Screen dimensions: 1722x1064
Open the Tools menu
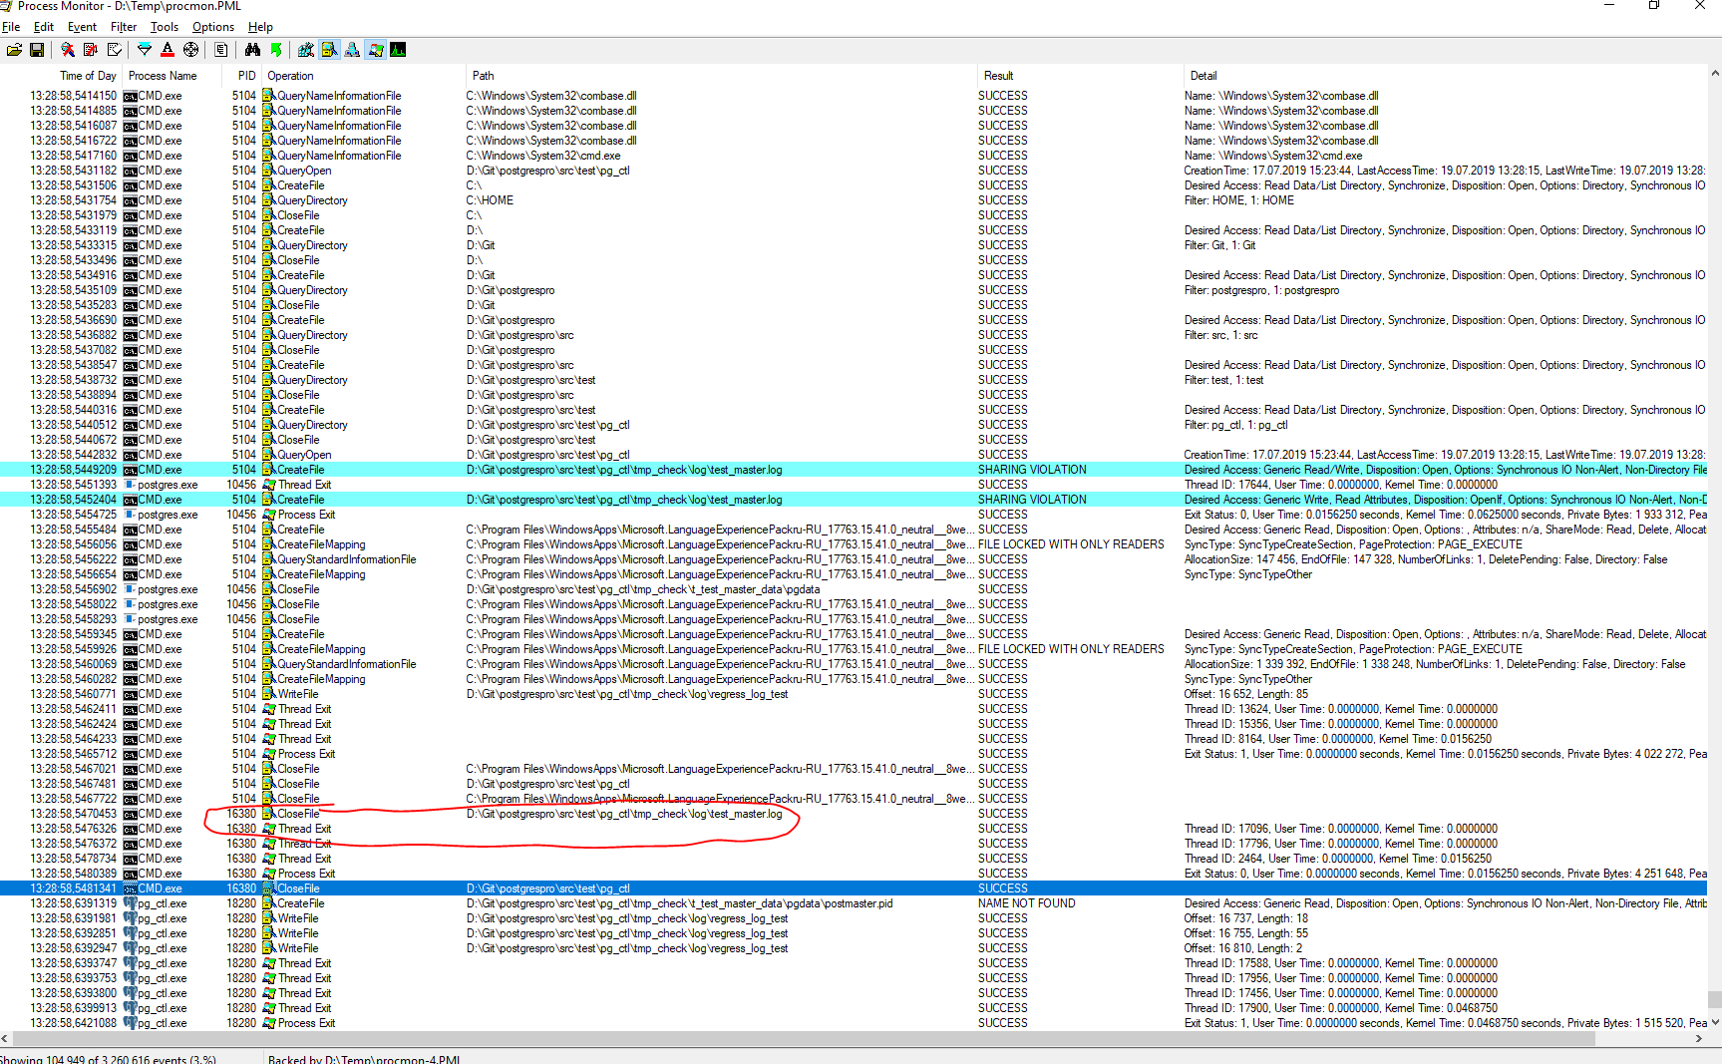(165, 27)
